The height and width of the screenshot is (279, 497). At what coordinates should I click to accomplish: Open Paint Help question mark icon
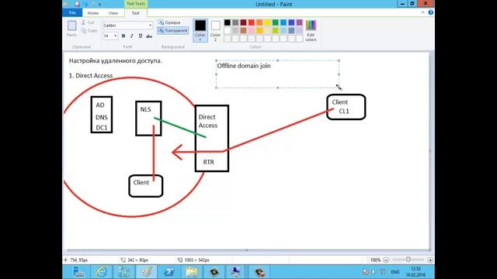tap(430, 12)
